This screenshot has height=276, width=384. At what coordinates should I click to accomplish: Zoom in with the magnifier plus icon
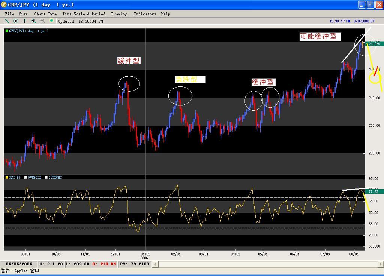tap(33, 21)
